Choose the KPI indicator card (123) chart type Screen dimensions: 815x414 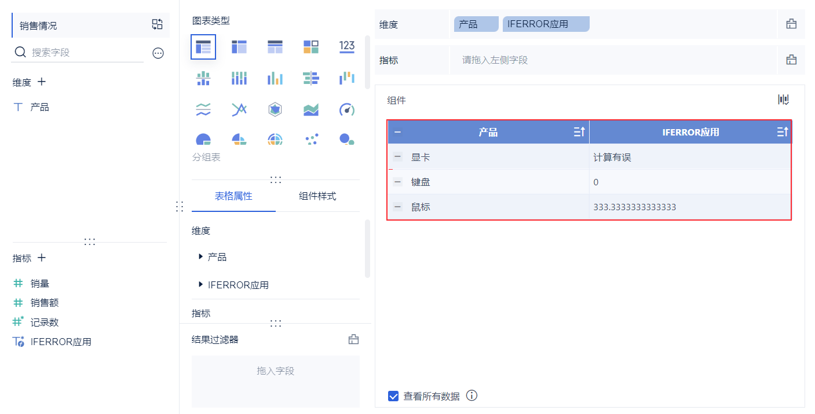346,47
